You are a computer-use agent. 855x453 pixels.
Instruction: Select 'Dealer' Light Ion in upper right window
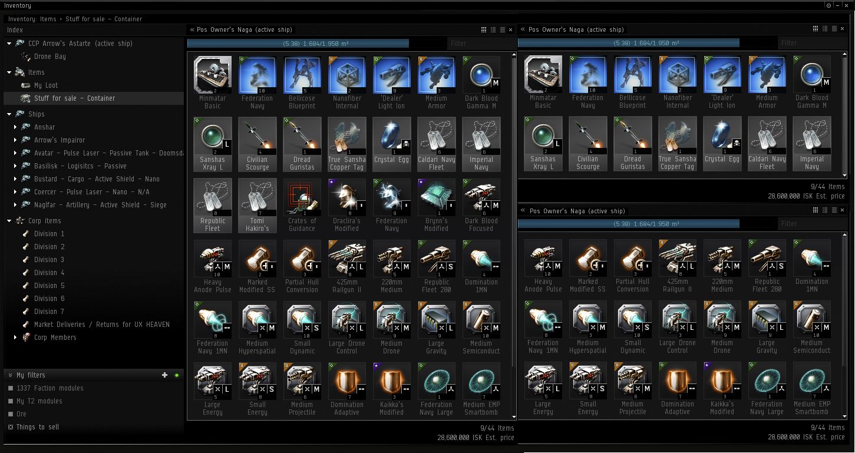tap(722, 82)
